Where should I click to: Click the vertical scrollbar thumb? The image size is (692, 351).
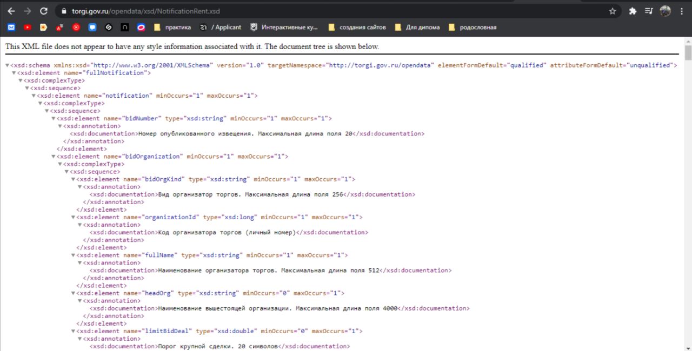click(688, 52)
